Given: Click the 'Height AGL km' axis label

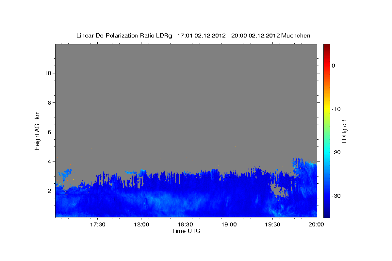Looking at the screenshot, I should [x=37, y=130].
